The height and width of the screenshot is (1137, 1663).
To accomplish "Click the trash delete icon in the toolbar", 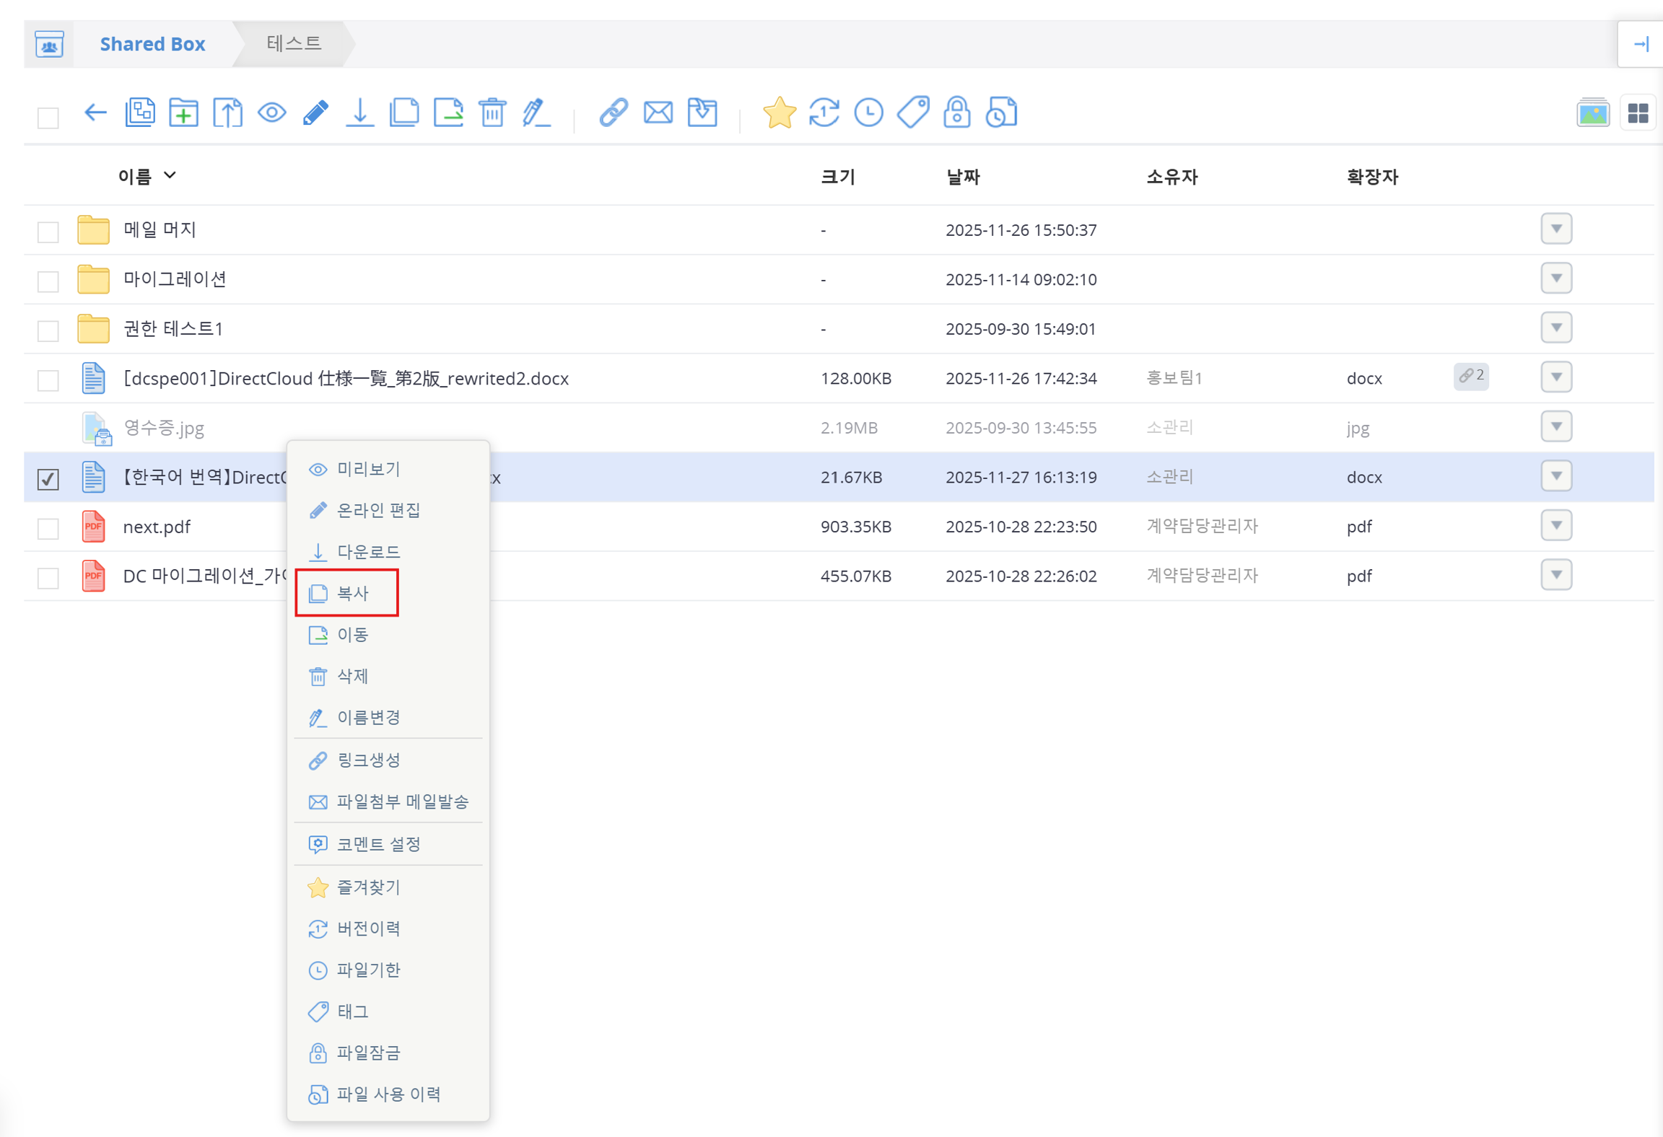I will click(x=492, y=113).
